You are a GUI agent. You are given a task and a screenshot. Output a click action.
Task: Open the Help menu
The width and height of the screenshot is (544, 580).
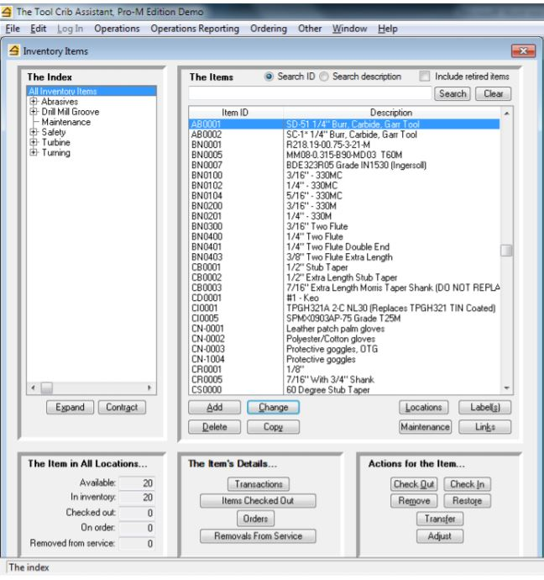387,29
